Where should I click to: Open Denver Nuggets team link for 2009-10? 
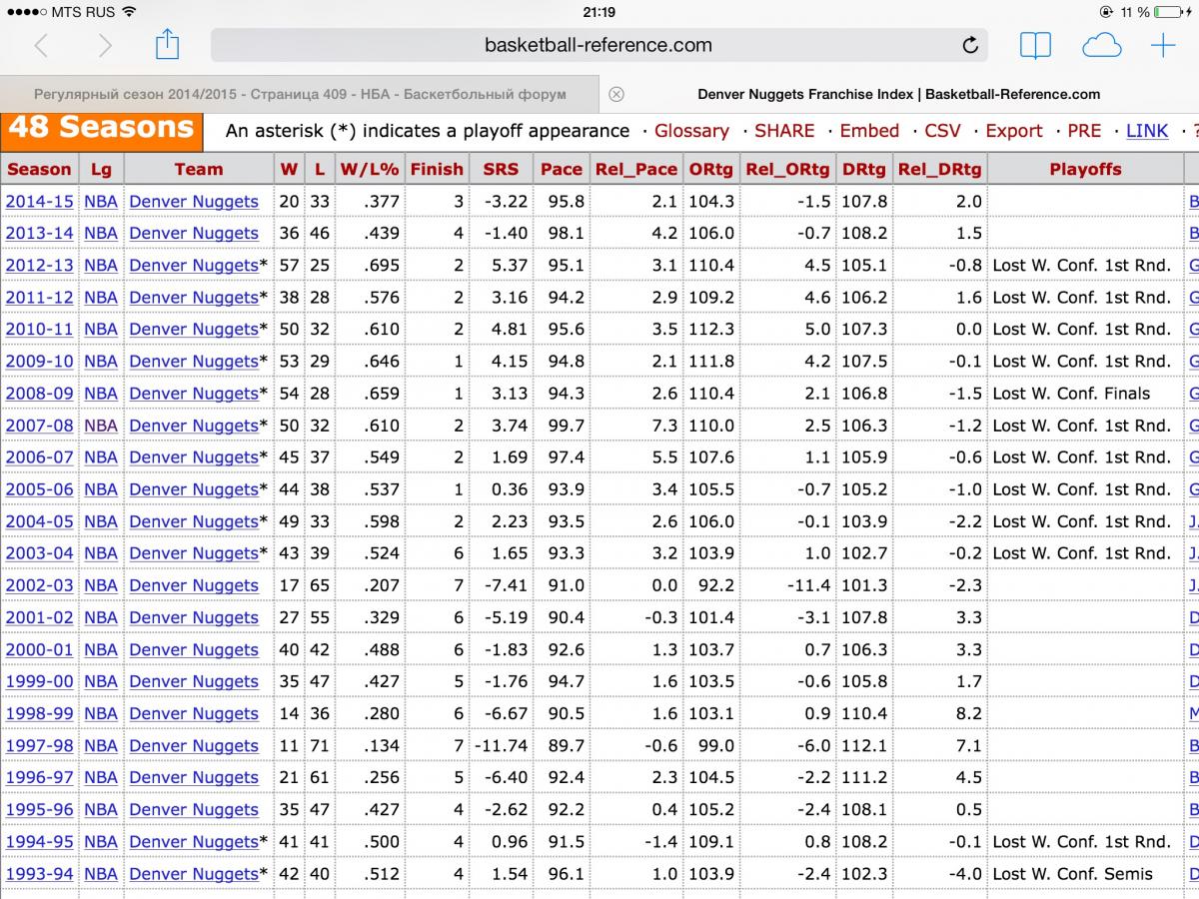(194, 362)
